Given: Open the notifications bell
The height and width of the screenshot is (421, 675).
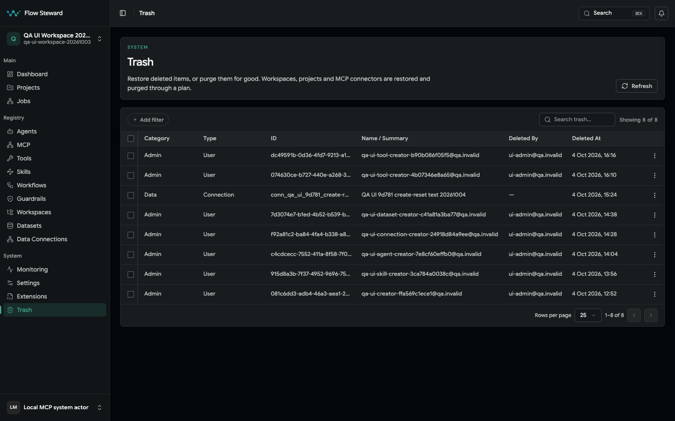Looking at the screenshot, I should [661, 13].
